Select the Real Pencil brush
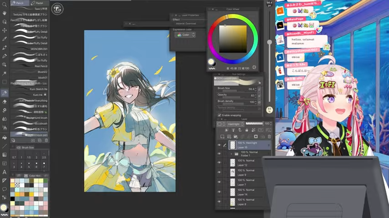The image size is (389, 218). (29, 66)
